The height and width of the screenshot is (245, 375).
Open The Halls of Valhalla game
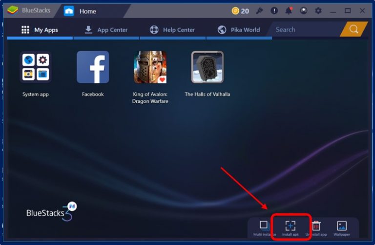(208, 67)
